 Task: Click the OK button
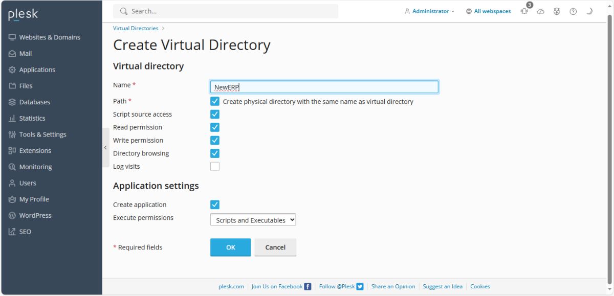tap(231, 247)
